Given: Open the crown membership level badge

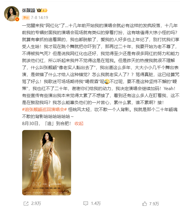Looking at the screenshot, I should point(42,10).
